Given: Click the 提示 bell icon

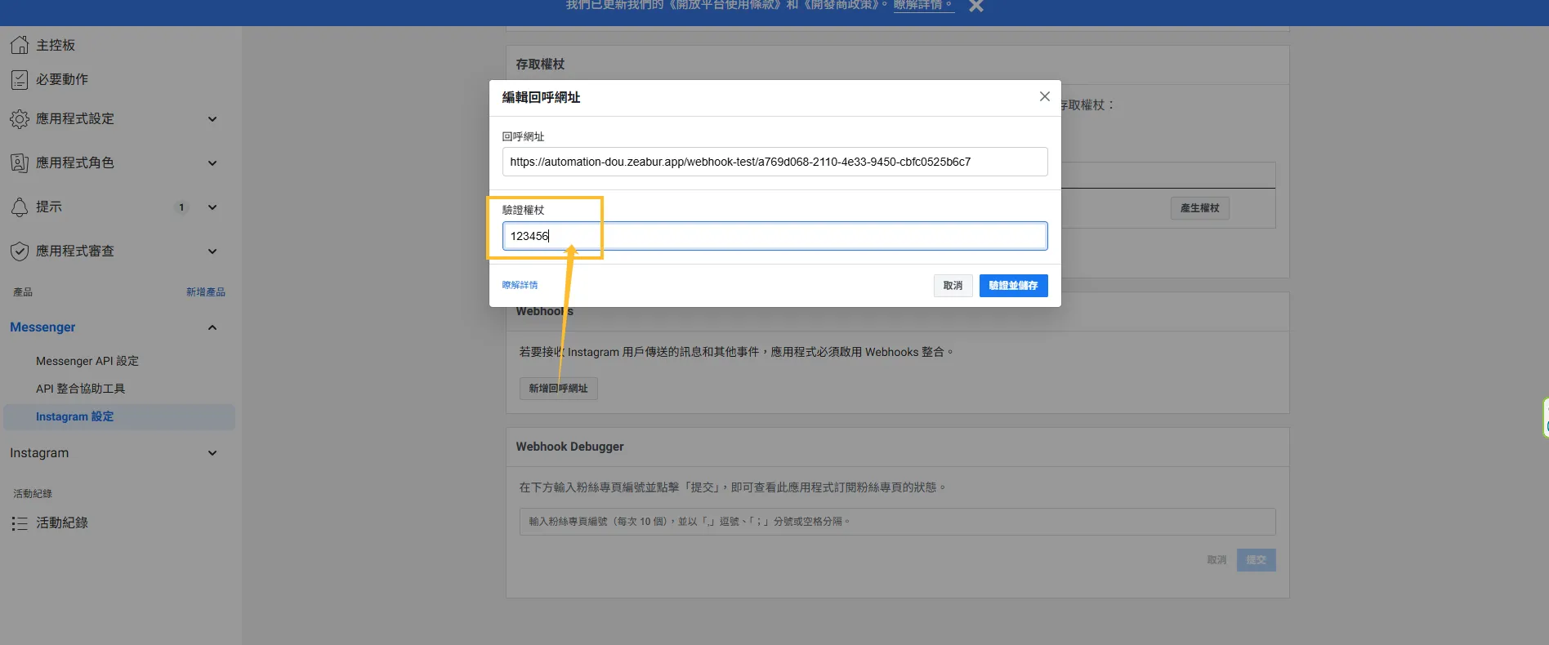Looking at the screenshot, I should [20, 207].
